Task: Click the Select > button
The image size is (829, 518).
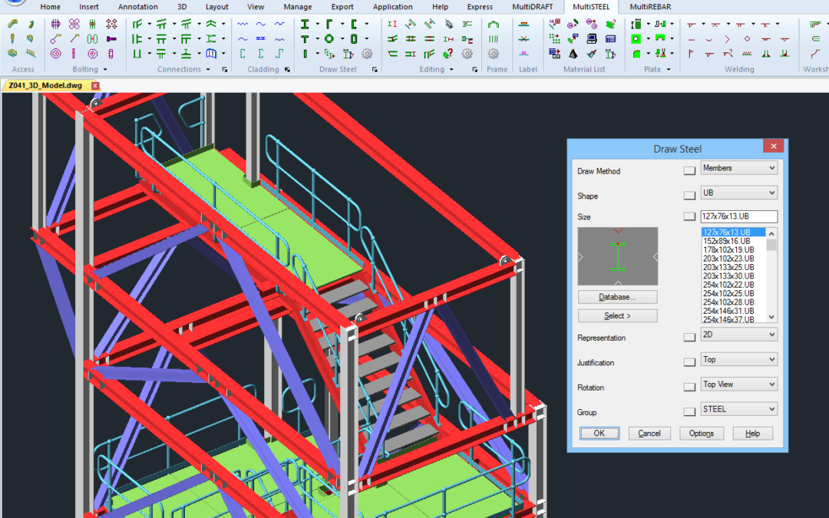Action: click(617, 315)
